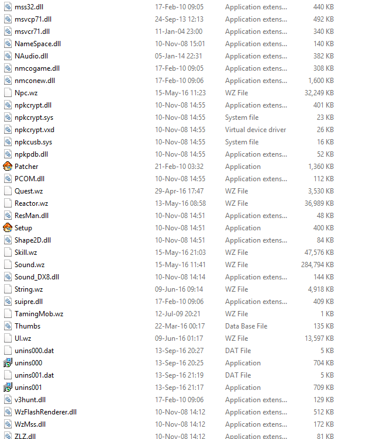Click the UI.wz file name
Screen dimensions: 376x439
pyautogui.click(x=23, y=338)
